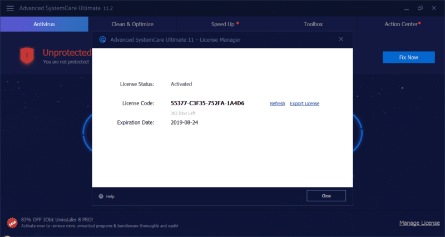Image resolution: width=445 pixels, height=237 pixels.
Task: Open the hamburger main menu
Action: (x=10, y=8)
